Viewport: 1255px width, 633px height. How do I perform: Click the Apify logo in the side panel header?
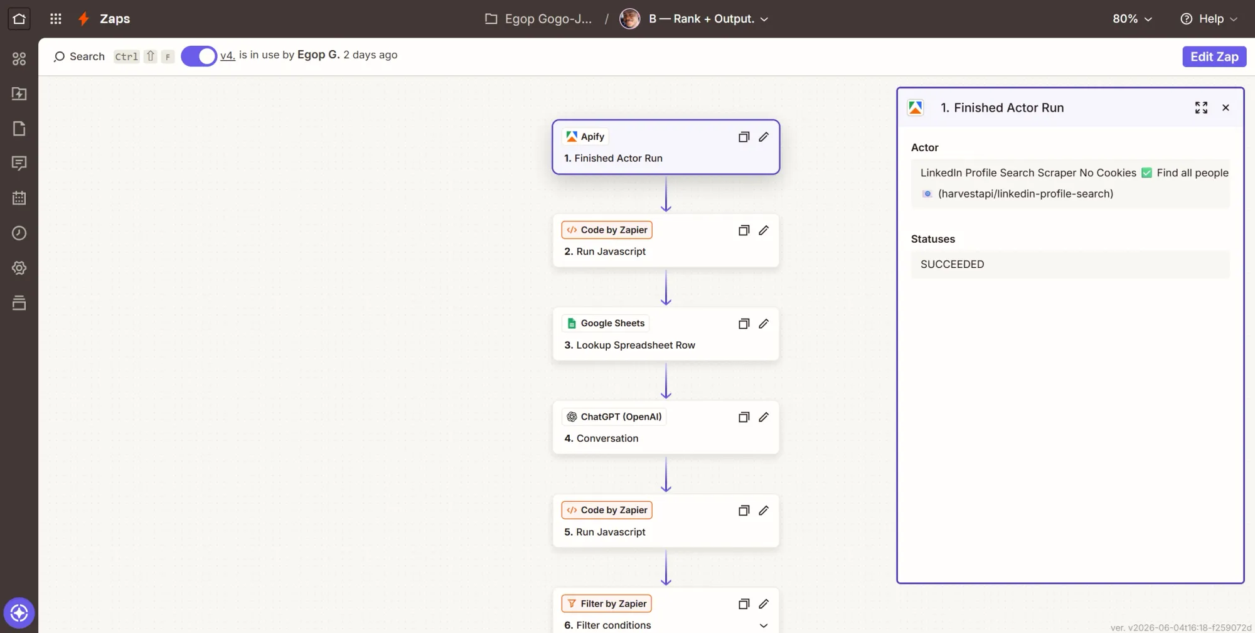[x=916, y=108]
